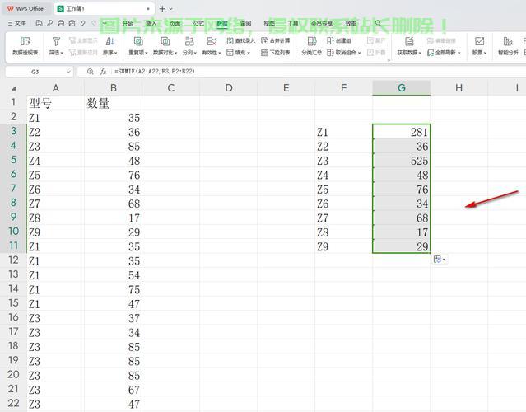Viewport: 526px width, 412px height.
Task: Click the fx insert function icon
Action: [104, 72]
